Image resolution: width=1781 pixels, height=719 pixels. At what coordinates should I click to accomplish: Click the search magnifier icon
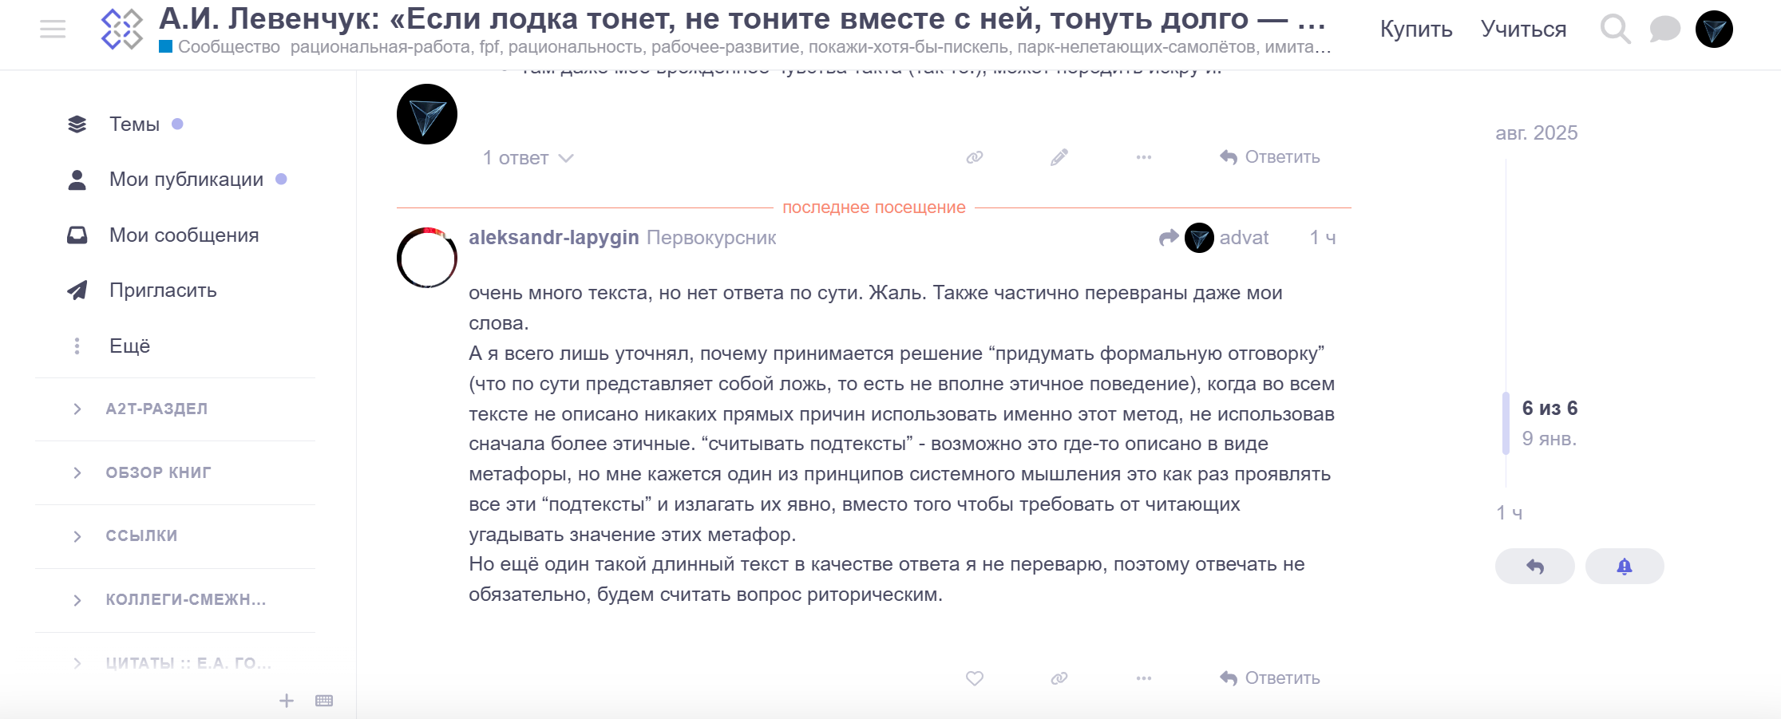tap(1615, 30)
